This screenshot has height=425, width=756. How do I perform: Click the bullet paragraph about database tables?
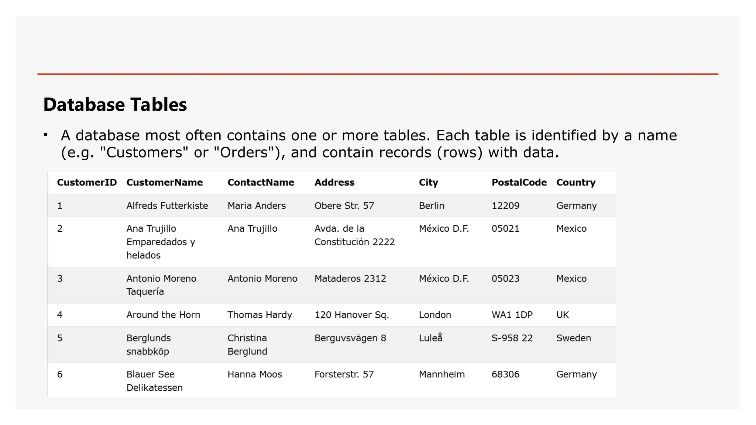point(369,144)
